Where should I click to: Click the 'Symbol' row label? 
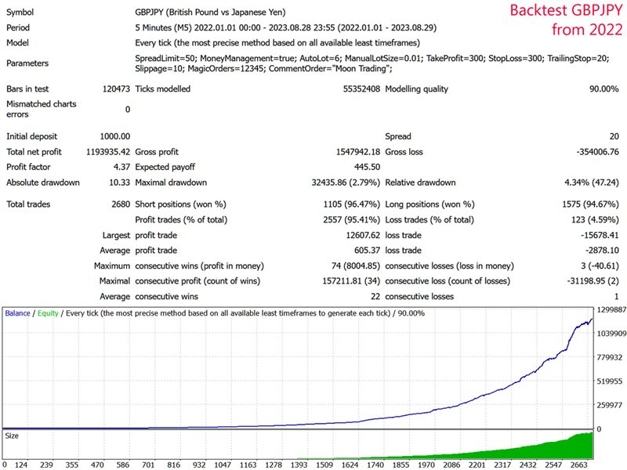20,12
